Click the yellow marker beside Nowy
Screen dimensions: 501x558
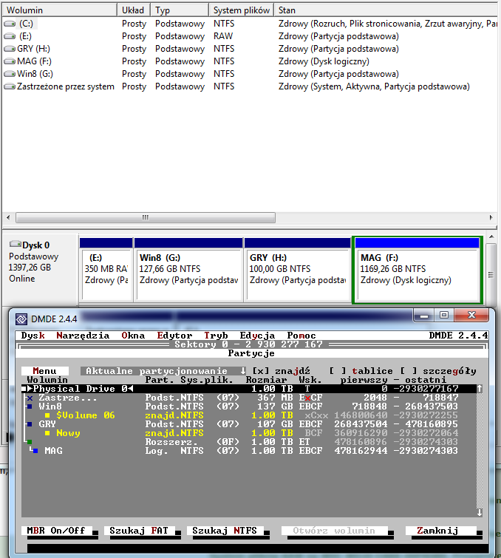pos(47,433)
